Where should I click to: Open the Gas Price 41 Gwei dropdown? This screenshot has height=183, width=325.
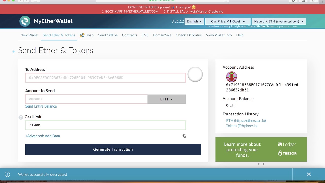click(x=228, y=21)
